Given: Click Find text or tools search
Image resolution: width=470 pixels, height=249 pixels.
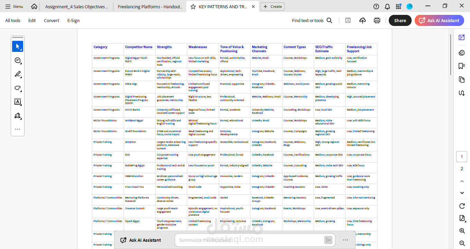Looking at the screenshot, I should (312, 20).
